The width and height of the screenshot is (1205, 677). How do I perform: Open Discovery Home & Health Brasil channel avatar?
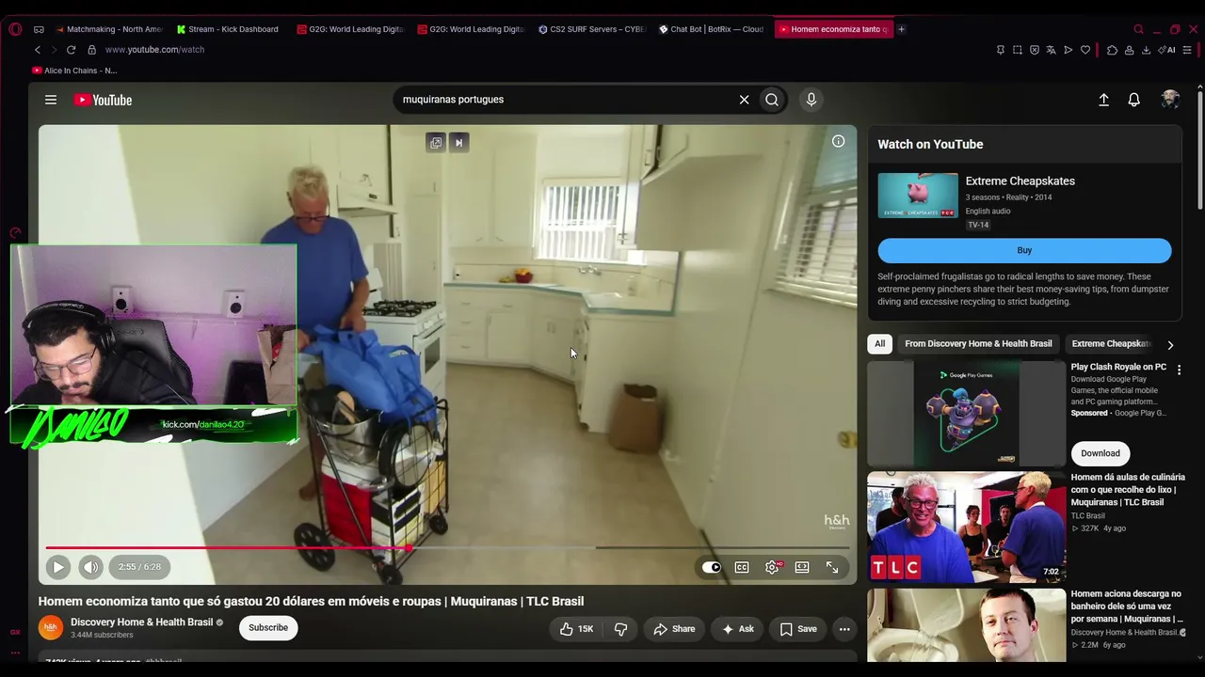pos(51,628)
